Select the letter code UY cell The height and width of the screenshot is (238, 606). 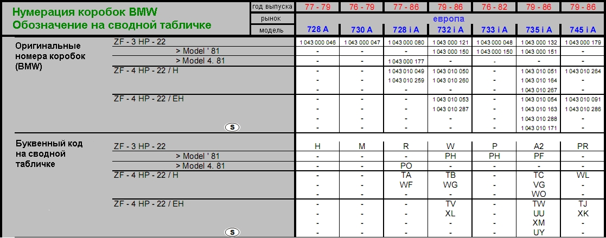point(539,232)
